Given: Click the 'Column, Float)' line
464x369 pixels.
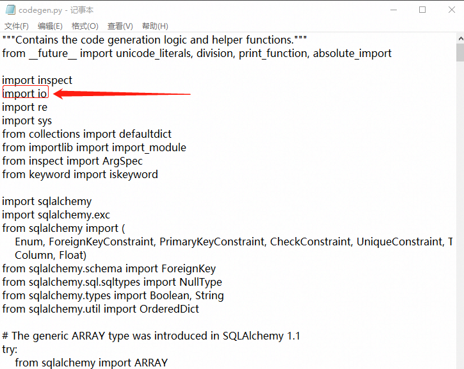Looking at the screenshot, I should 51,255.
